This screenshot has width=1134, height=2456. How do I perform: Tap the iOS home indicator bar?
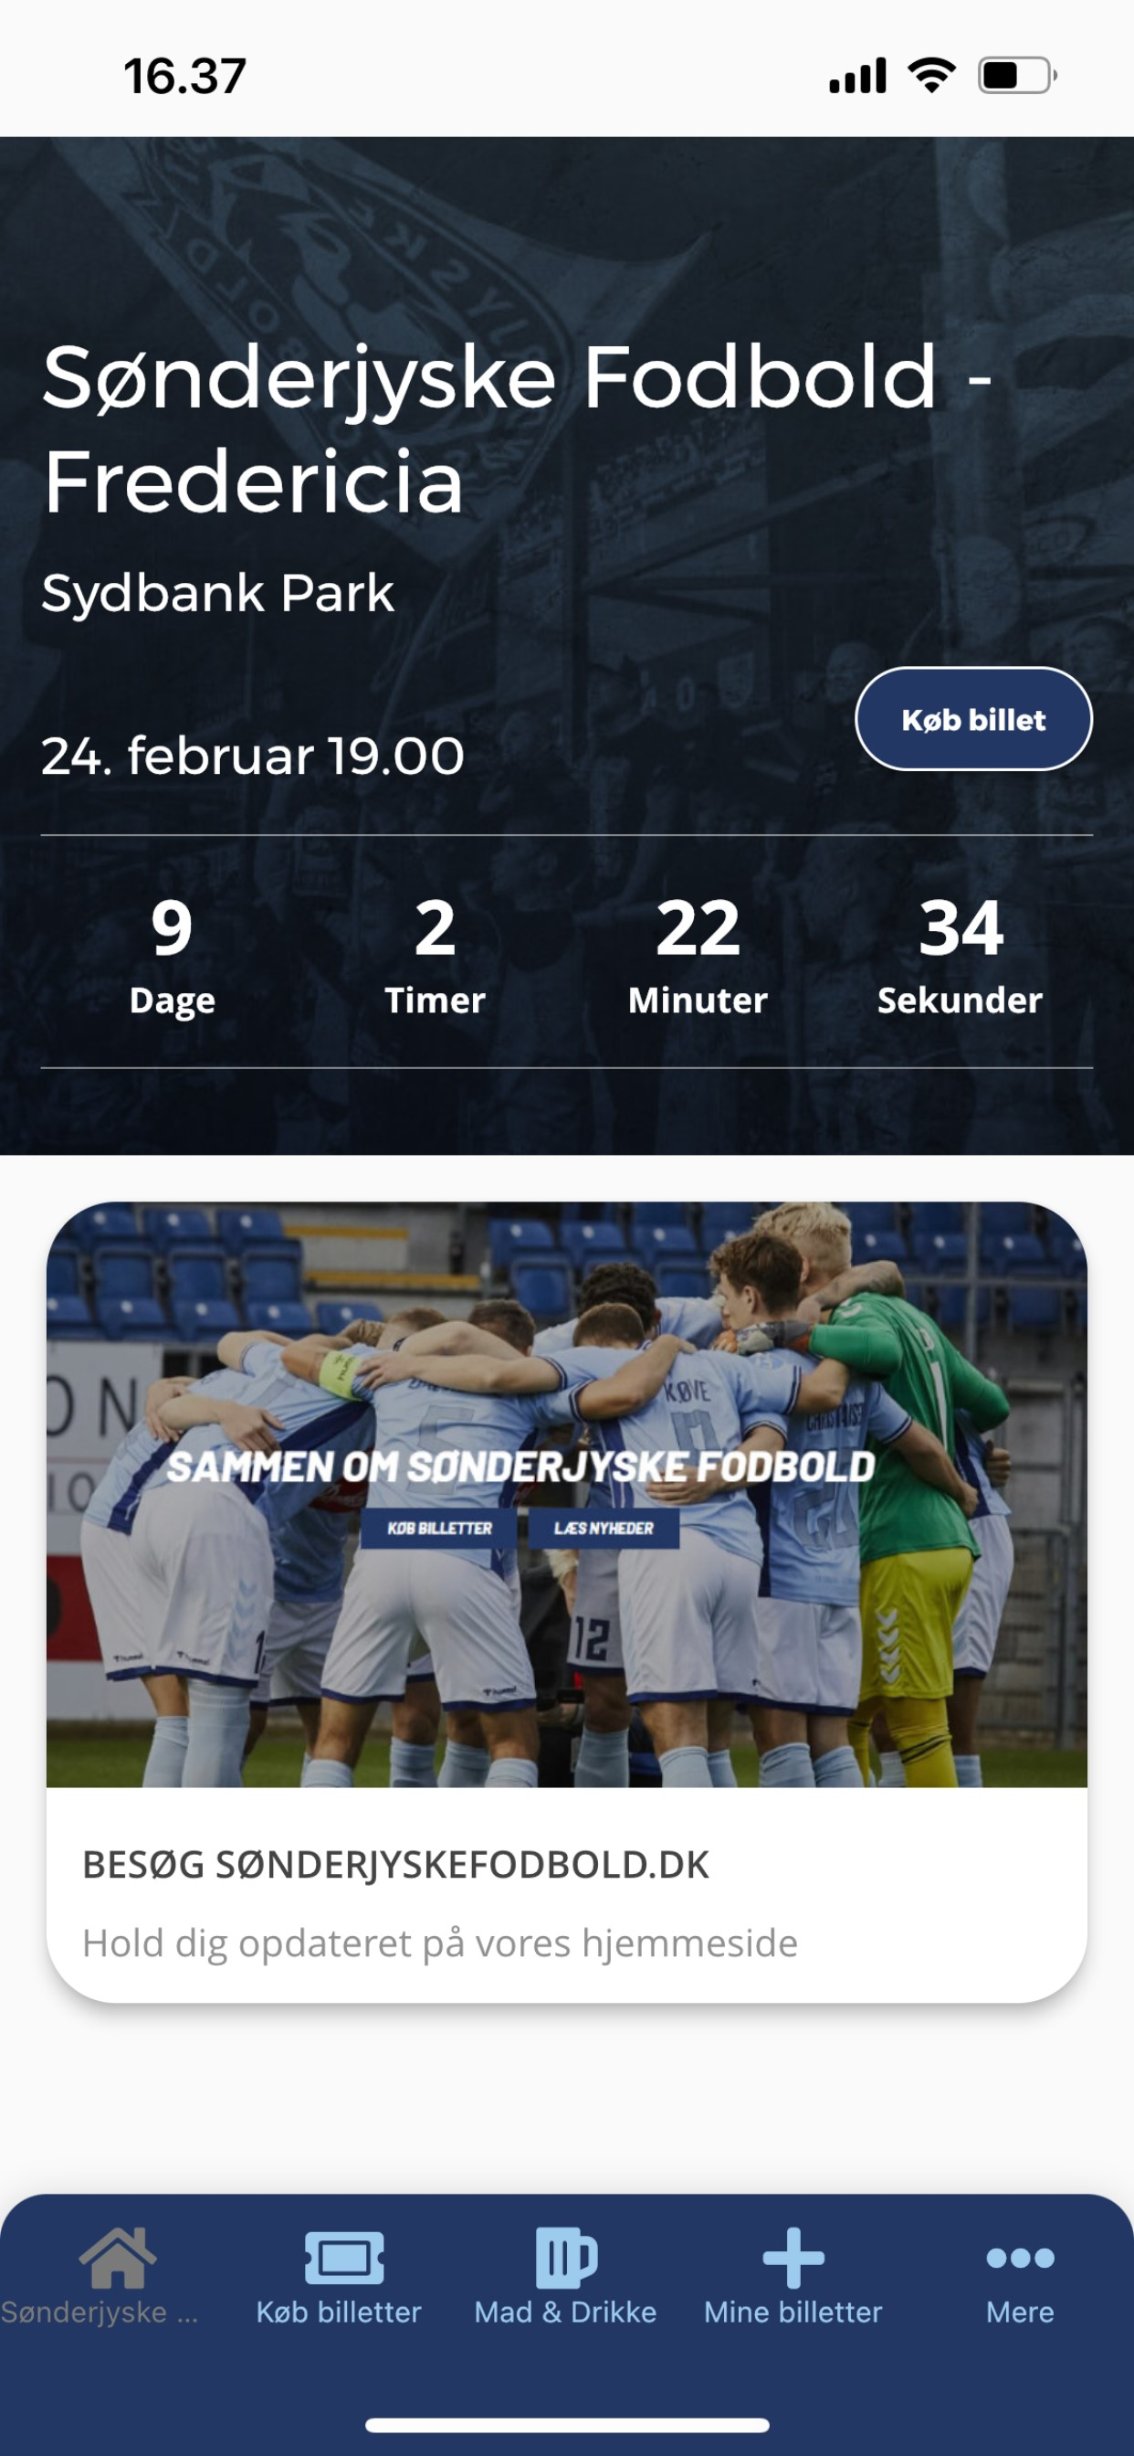567,2425
